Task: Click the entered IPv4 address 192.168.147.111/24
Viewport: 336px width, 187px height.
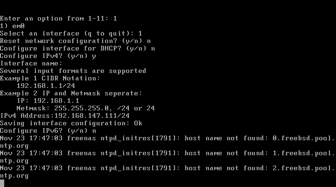Action: 92,116
